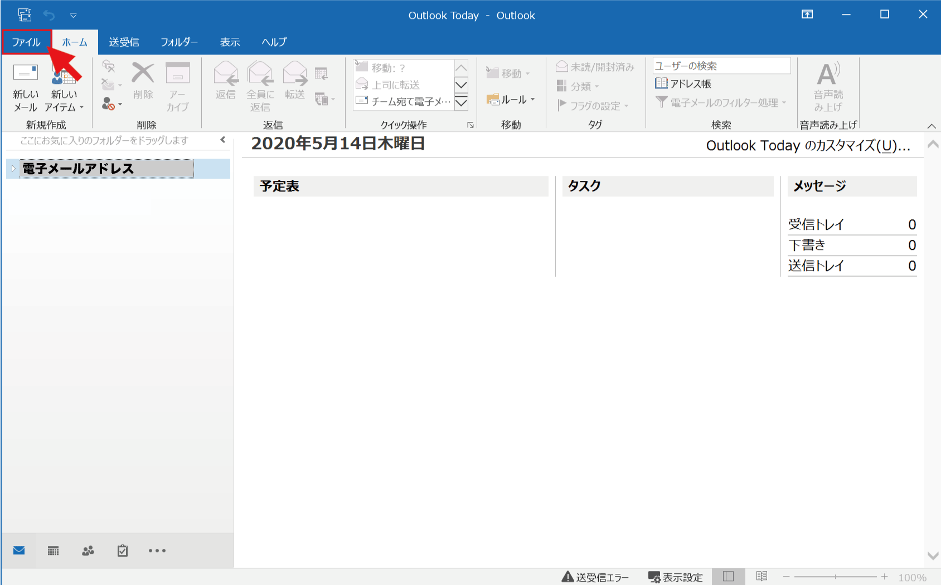
Task: Open the File (ファイル) tab
Action: coord(26,42)
